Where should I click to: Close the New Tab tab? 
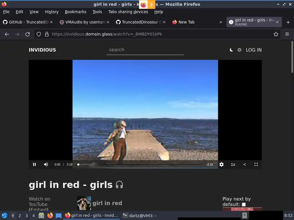[221, 22]
